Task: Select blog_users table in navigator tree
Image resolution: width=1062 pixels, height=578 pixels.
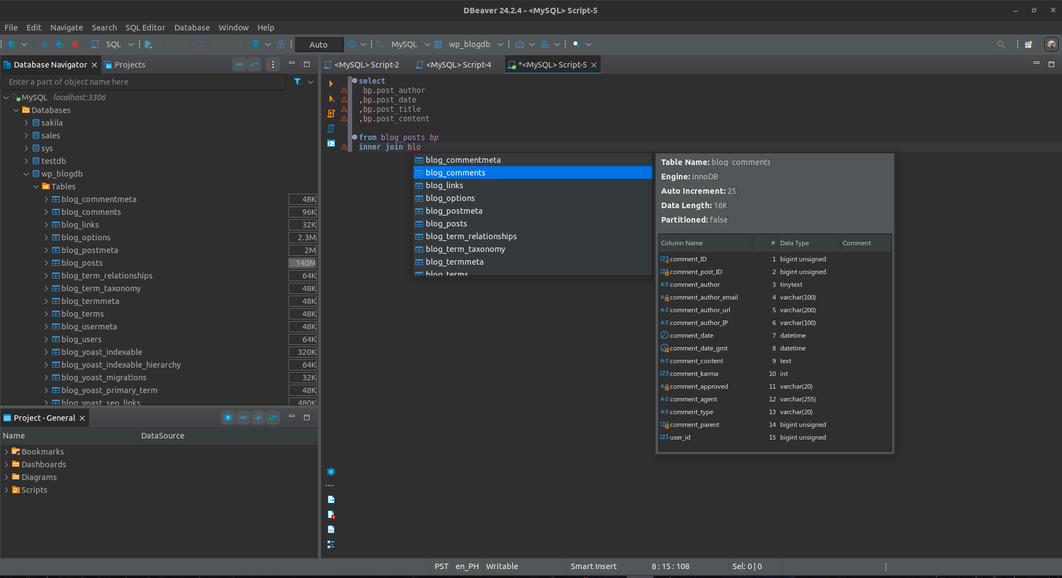Action: 81,339
